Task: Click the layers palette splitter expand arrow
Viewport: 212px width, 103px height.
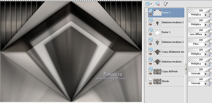Action: (x=186, y=69)
